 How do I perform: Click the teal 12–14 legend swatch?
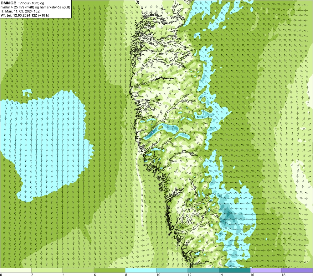pos(203,270)
